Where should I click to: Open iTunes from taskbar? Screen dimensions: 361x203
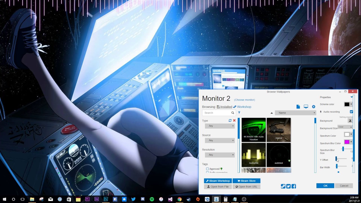pyautogui.click(x=161, y=199)
